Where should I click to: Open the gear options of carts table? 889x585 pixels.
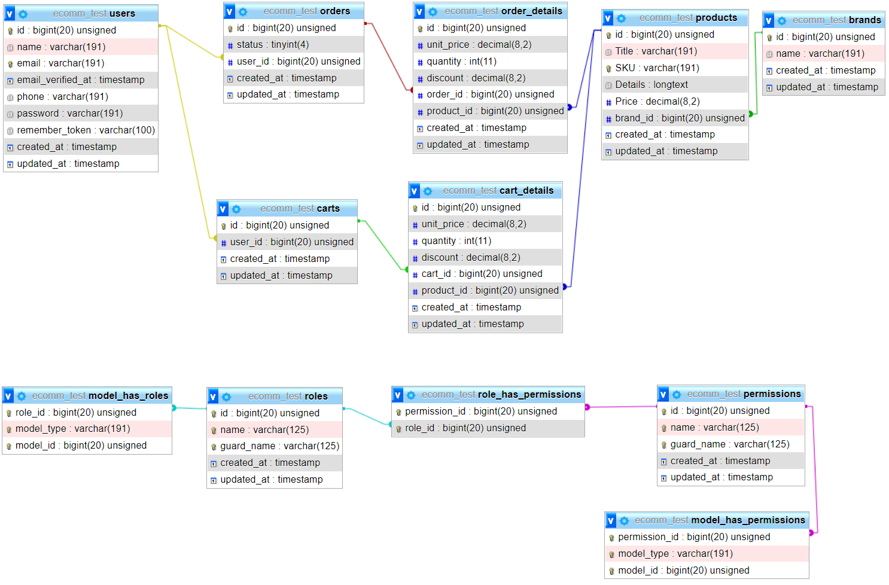(236, 209)
